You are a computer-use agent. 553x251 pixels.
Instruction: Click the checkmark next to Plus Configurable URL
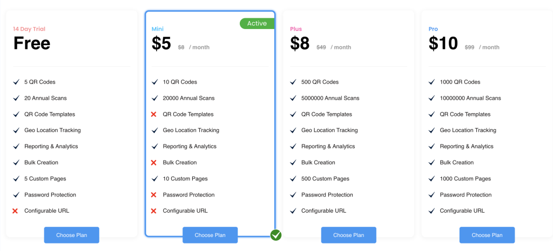(293, 211)
